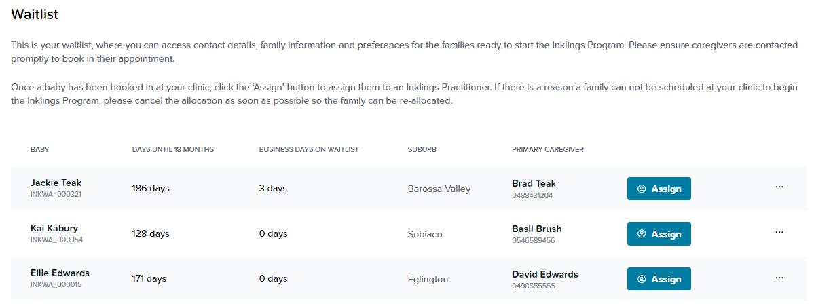Open Ellie Edwards' baby record

(60, 273)
